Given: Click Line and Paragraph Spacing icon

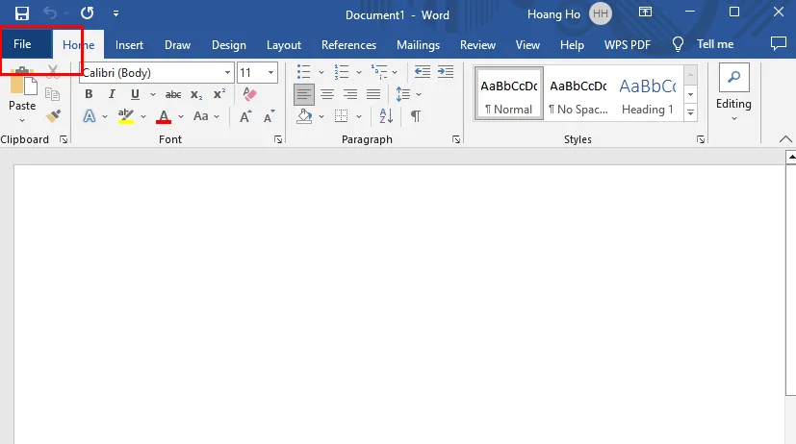Looking at the screenshot, I should click(403, 94).
